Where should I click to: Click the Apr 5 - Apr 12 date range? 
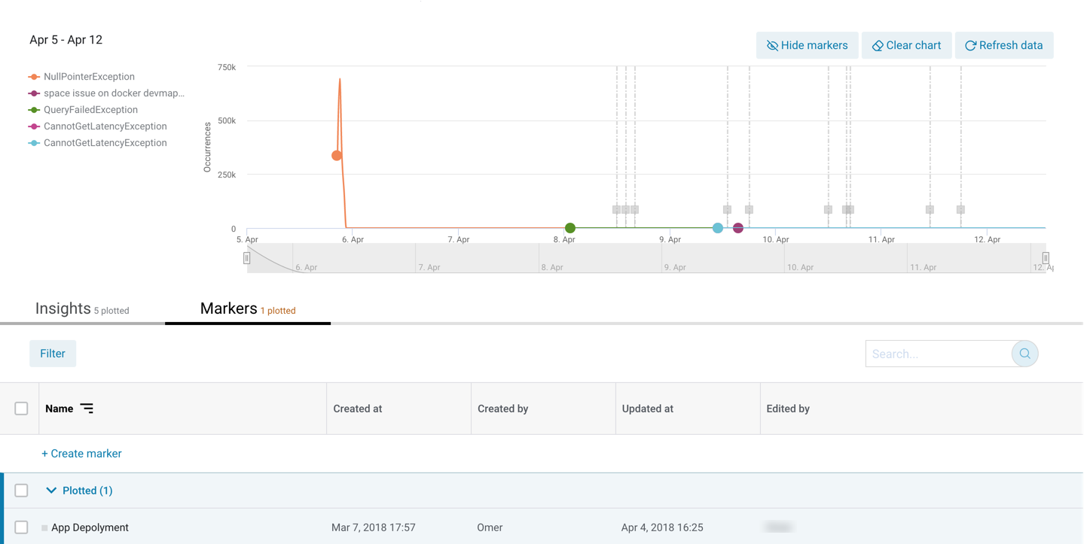coord(66,40)
